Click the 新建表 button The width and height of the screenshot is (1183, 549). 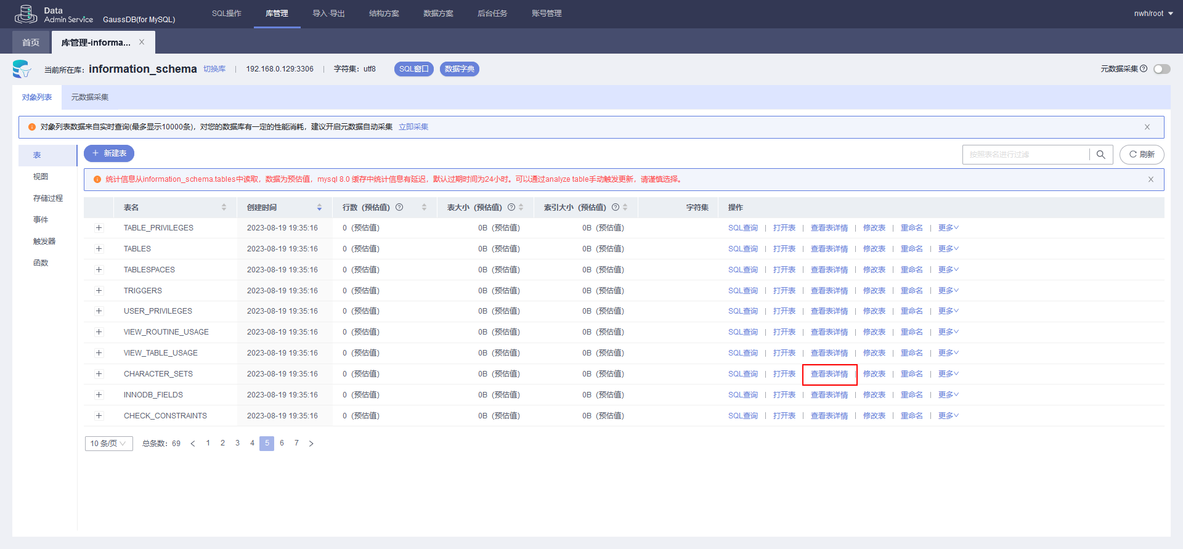[x=109, y=153]
